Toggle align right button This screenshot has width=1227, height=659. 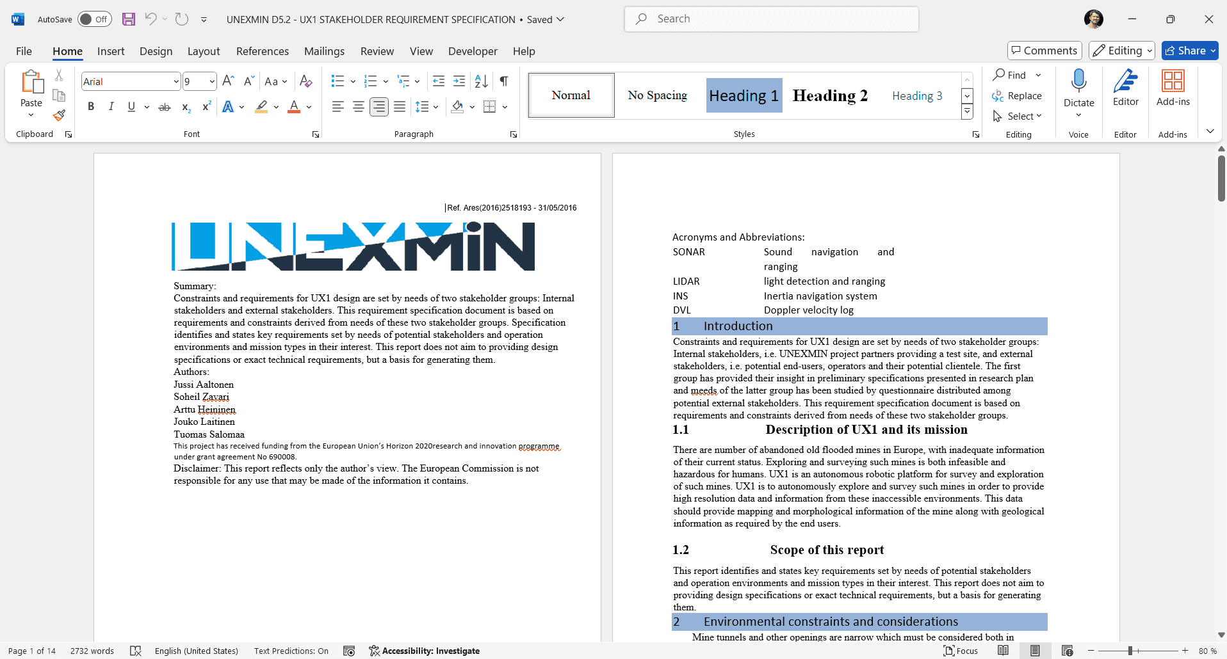(379, 107)
